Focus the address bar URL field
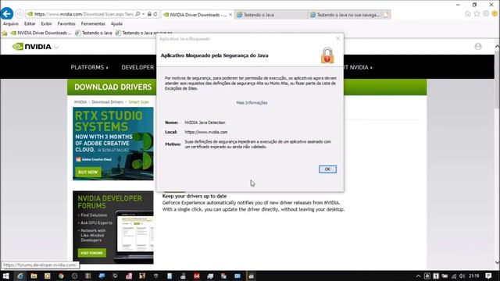This screenshot has width=500, height=281. point(84,14)
